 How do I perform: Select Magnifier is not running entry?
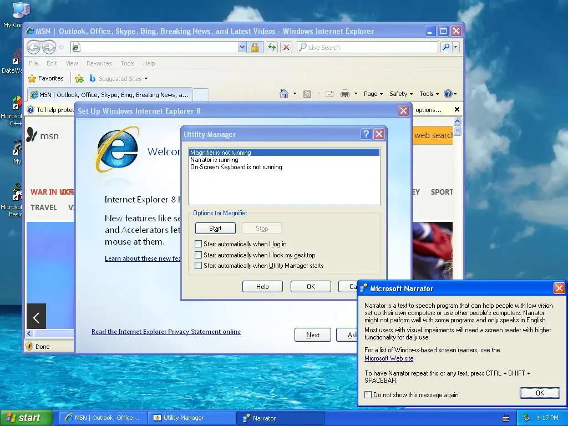tap(285, 153)
